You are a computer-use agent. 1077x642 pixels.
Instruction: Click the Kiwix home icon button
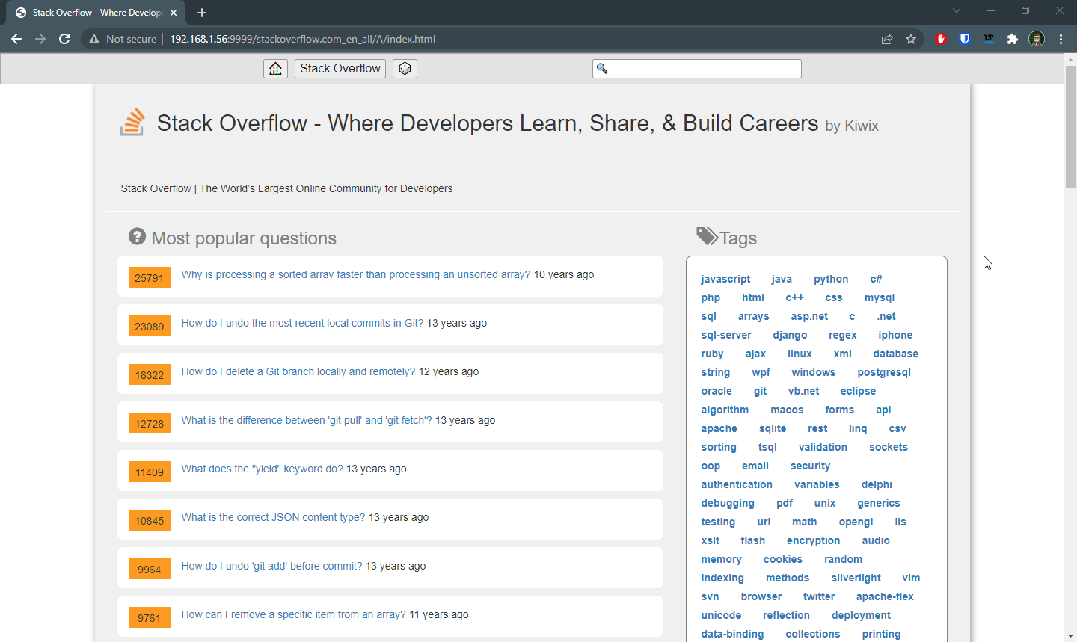275,69
